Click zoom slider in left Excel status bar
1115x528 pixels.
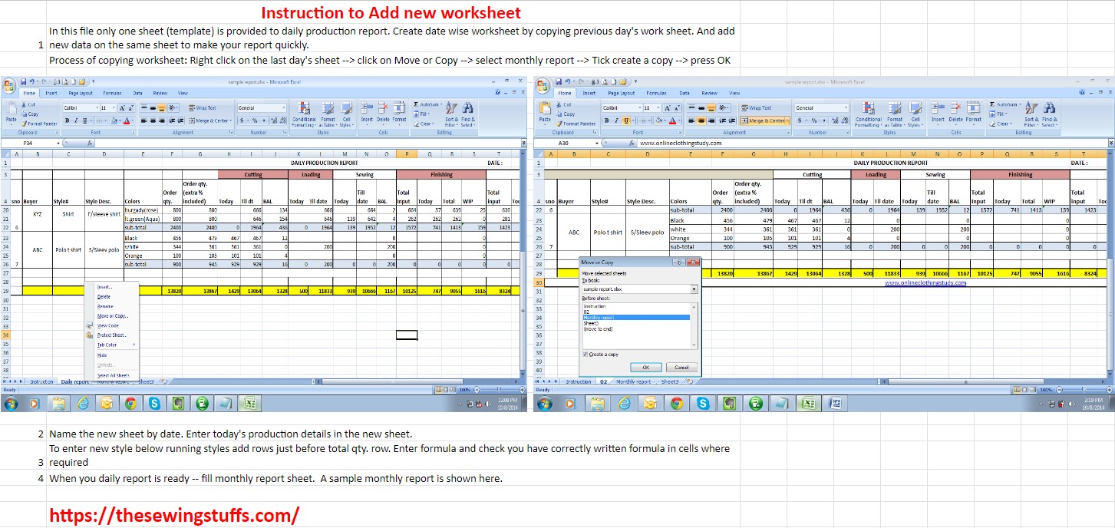click(497, 390)
